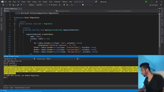The width and height of the screenshot is (164, 92).
Task: Click the IIS Express run button
Action: 54,5
